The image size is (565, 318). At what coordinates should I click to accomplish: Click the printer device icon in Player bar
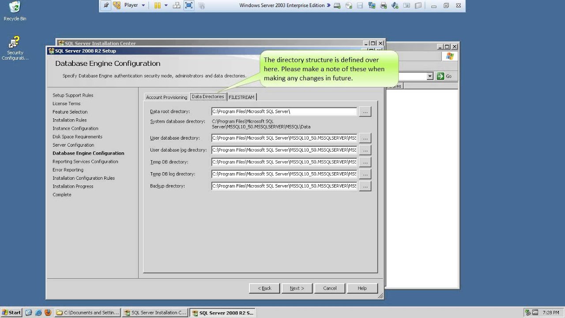[x=383, y=6]
